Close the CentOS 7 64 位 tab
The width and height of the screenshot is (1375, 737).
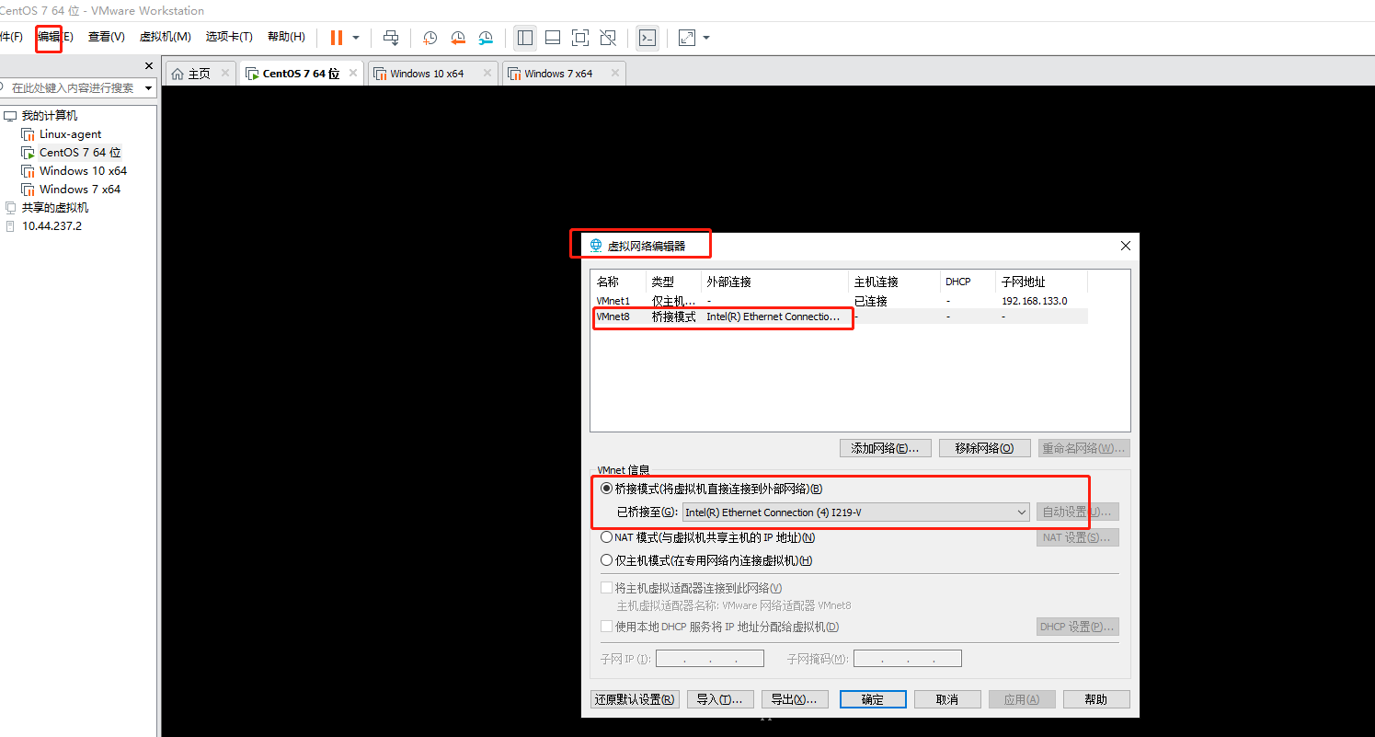pyautogui.click(x=354, y=74)
